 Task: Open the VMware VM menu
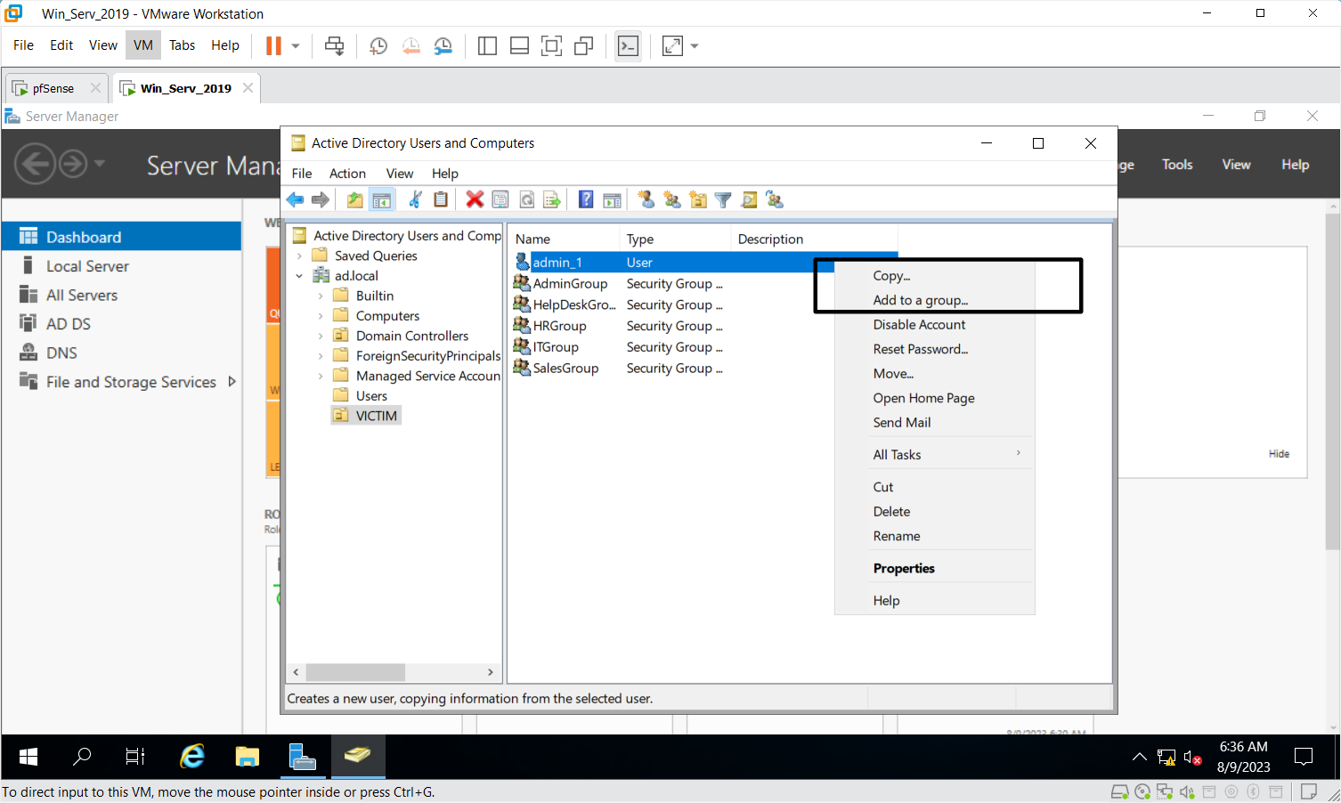pyautogui.click(x=143, y=45)
